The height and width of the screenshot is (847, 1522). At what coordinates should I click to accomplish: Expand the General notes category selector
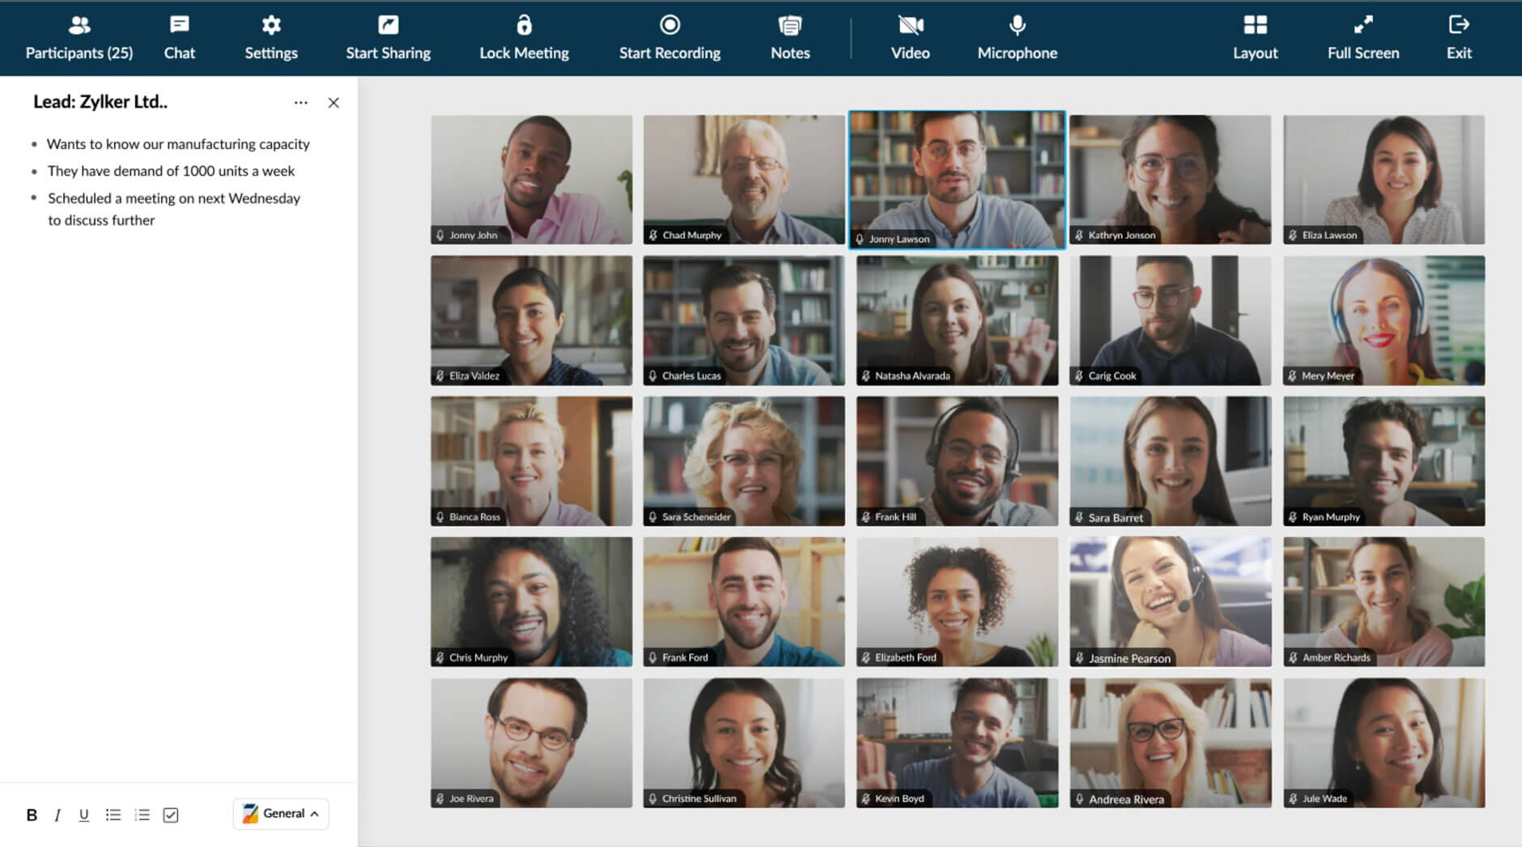(280, 813)
